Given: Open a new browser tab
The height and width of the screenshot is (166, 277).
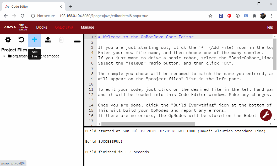Looking at the screenshot, I should (x=71, y=7).
